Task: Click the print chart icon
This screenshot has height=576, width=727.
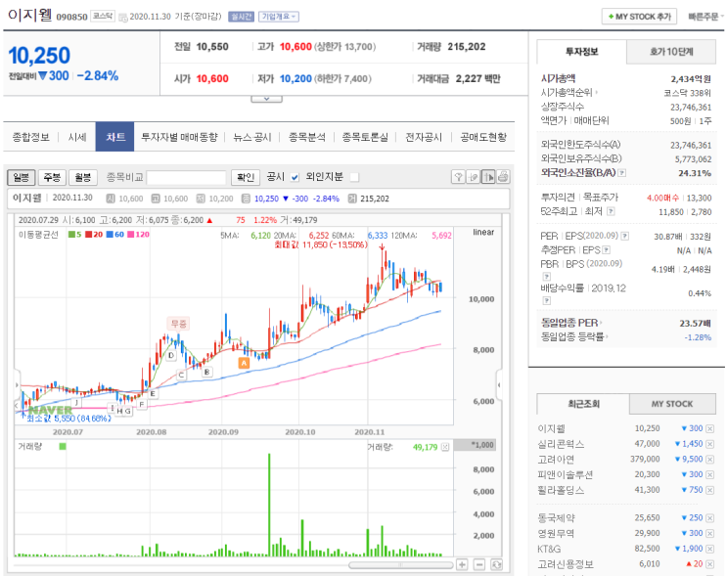Action: pos(503,177)
